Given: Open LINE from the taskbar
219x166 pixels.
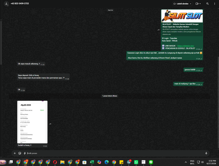Looking at the screenshot, I should click(x=151, y=162).
